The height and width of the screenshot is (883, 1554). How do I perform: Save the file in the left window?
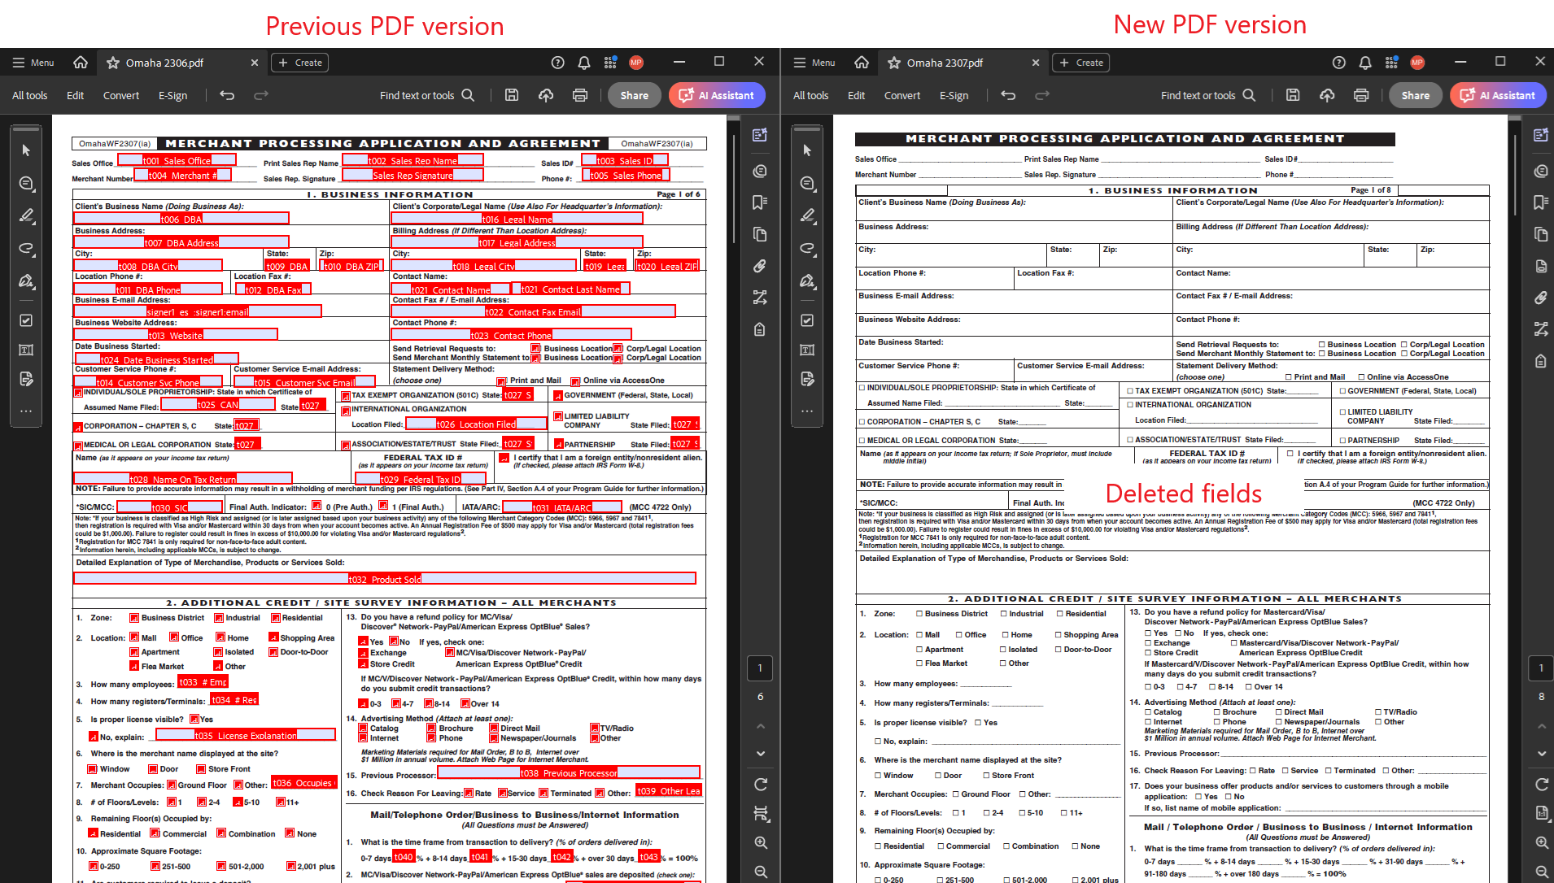click(x=512, y=95)
